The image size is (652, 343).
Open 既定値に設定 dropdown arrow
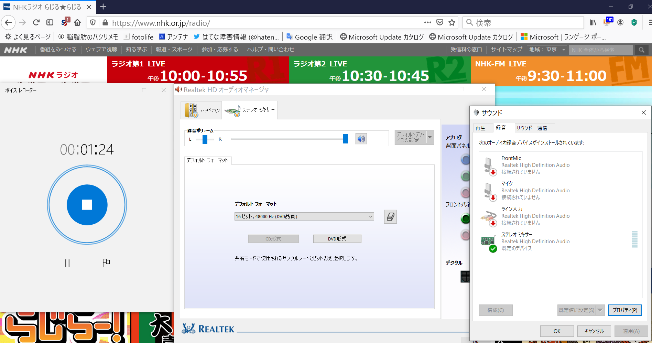tap(600, 310)
